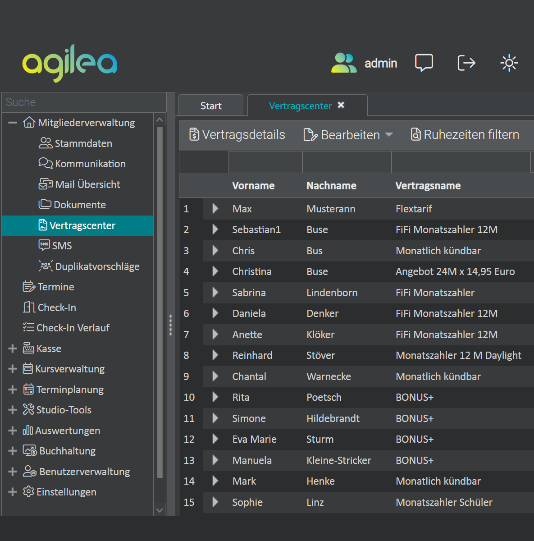
Task: Click the Dokumente folder icon
Action: (44, 204)
